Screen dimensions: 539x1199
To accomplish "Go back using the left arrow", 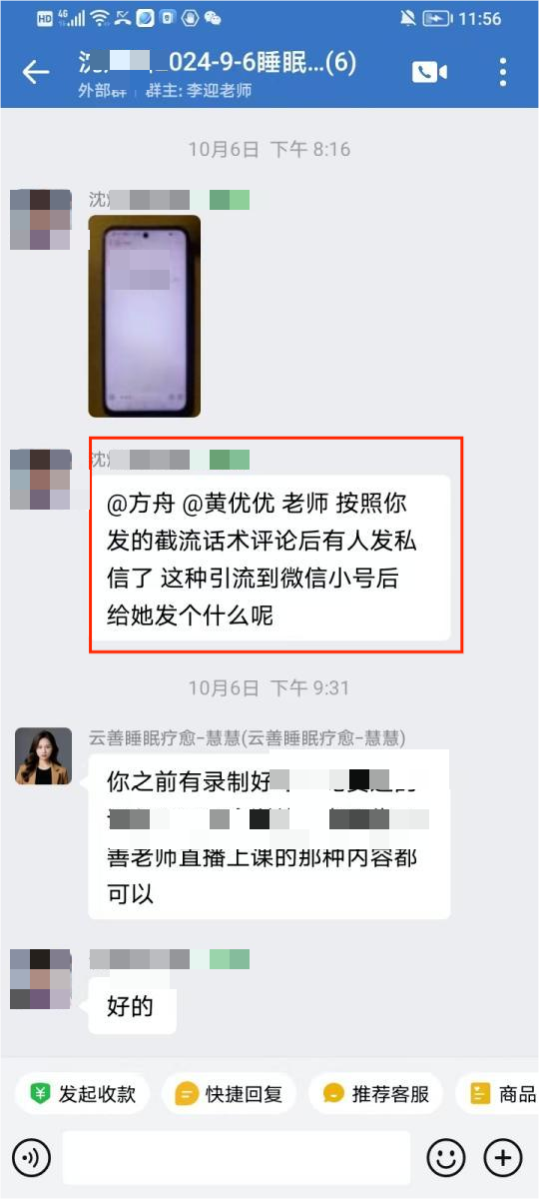I will (x=36, y=72).
